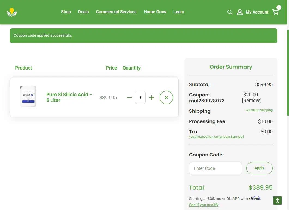This screenshot has width=289, height=210.
Task: Open the Home Grow menu
Action: tap(155, 12)
